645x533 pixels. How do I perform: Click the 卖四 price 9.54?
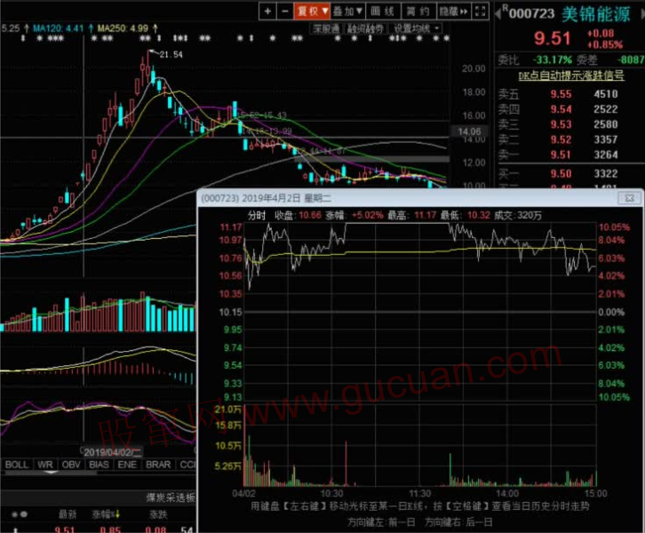point(561,109)
